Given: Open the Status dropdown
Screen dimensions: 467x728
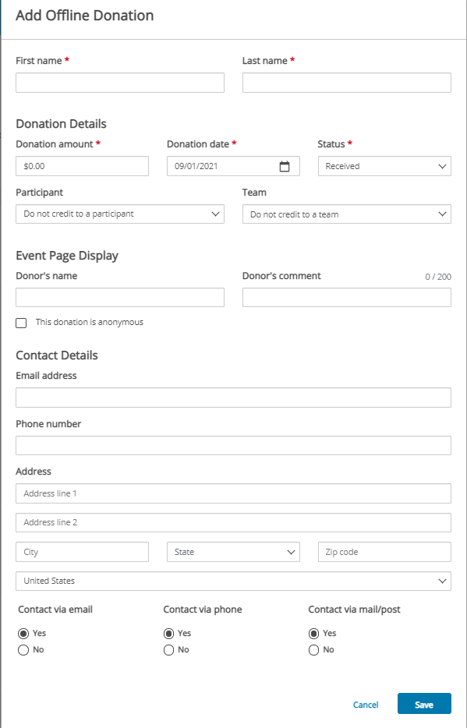Looking at the screenshot, I should click(384, 166).
